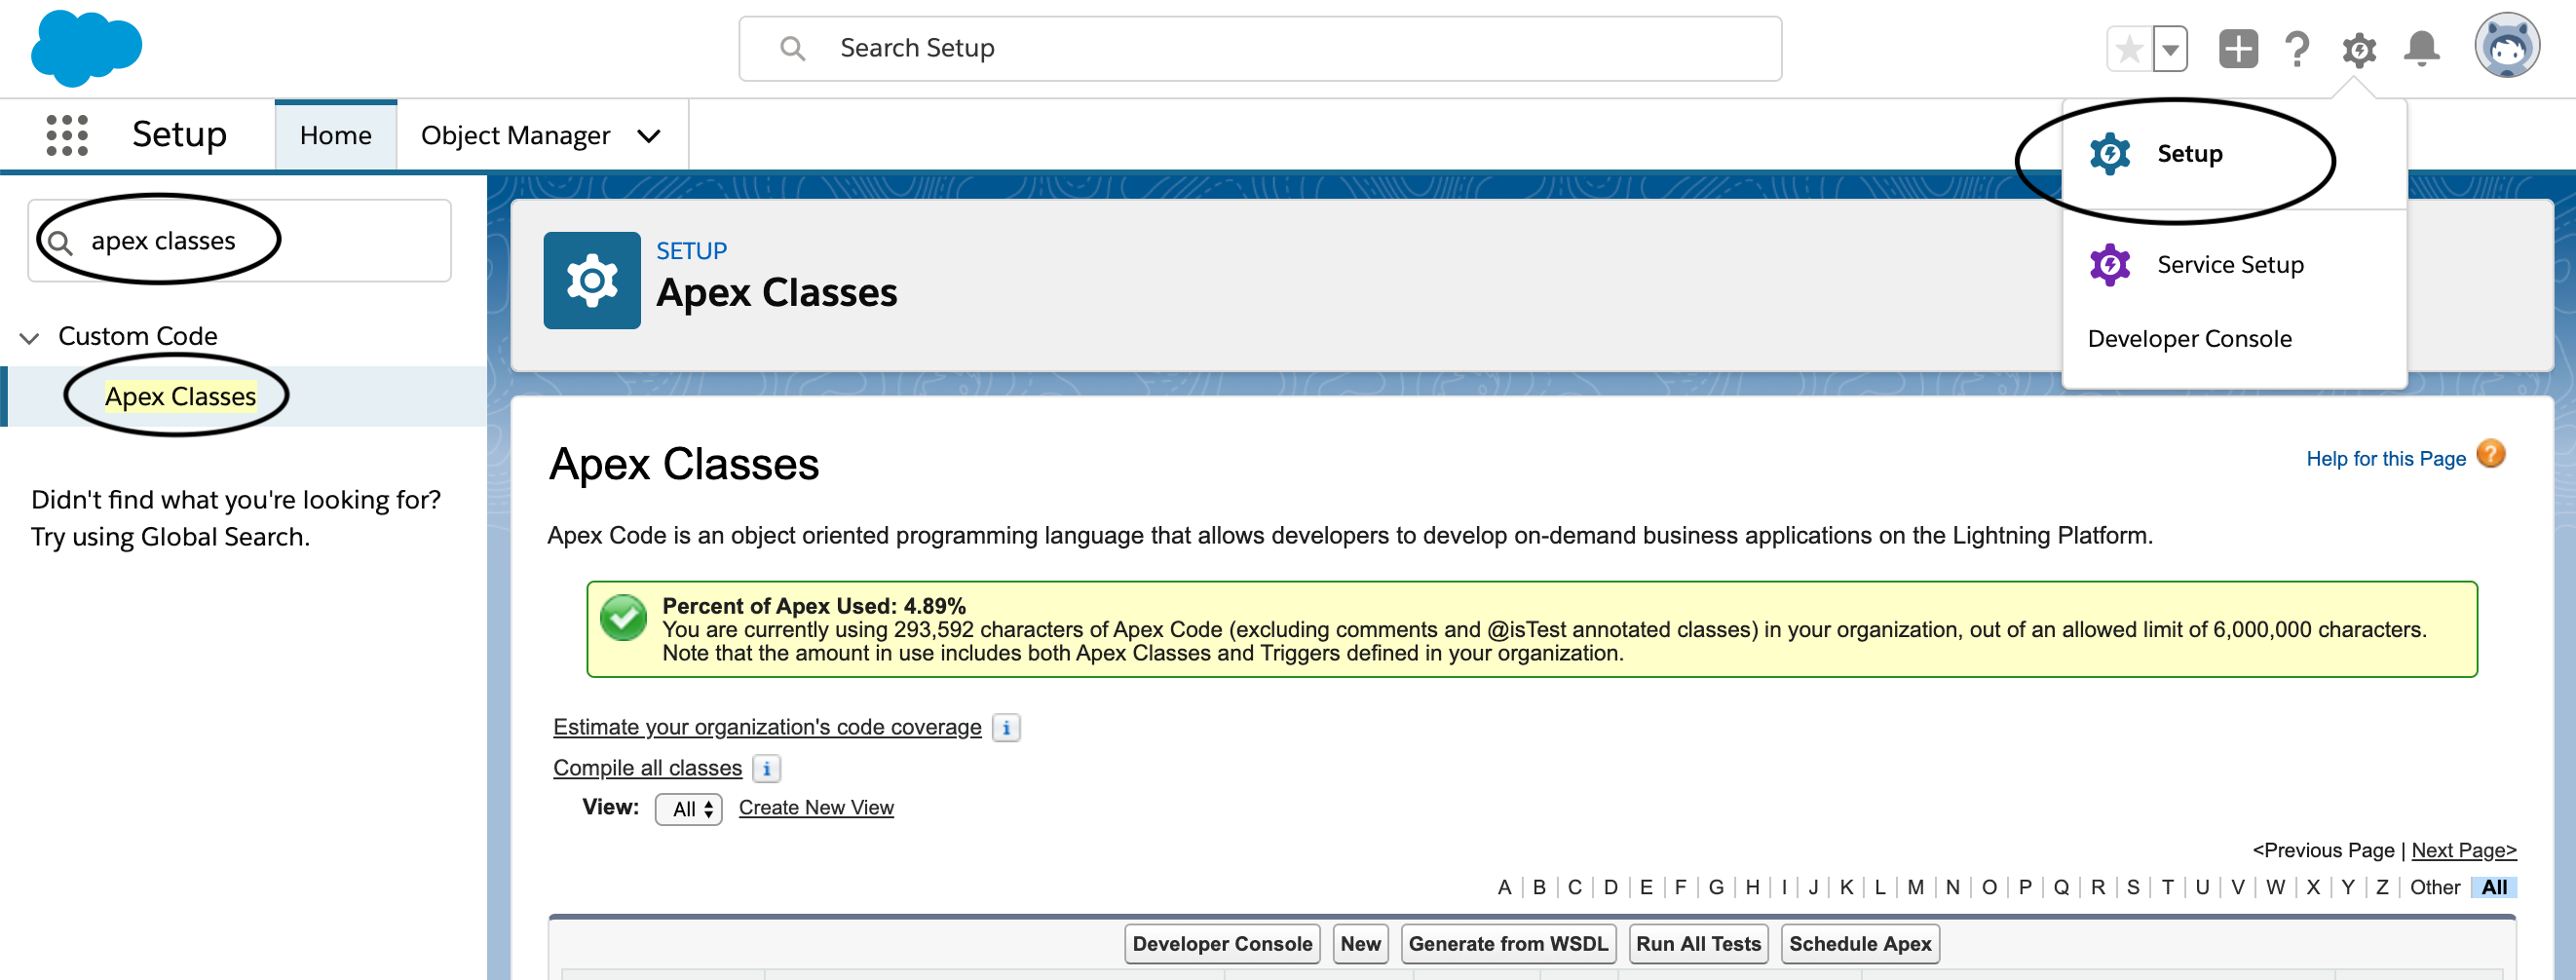This screenshot has height=980, width=2576.
Task: Click the Setup app name label
Action: (179, 134)
